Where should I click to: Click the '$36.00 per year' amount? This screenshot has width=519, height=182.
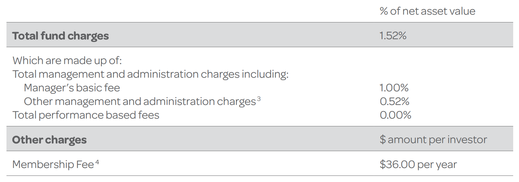[x=418, y=164]
